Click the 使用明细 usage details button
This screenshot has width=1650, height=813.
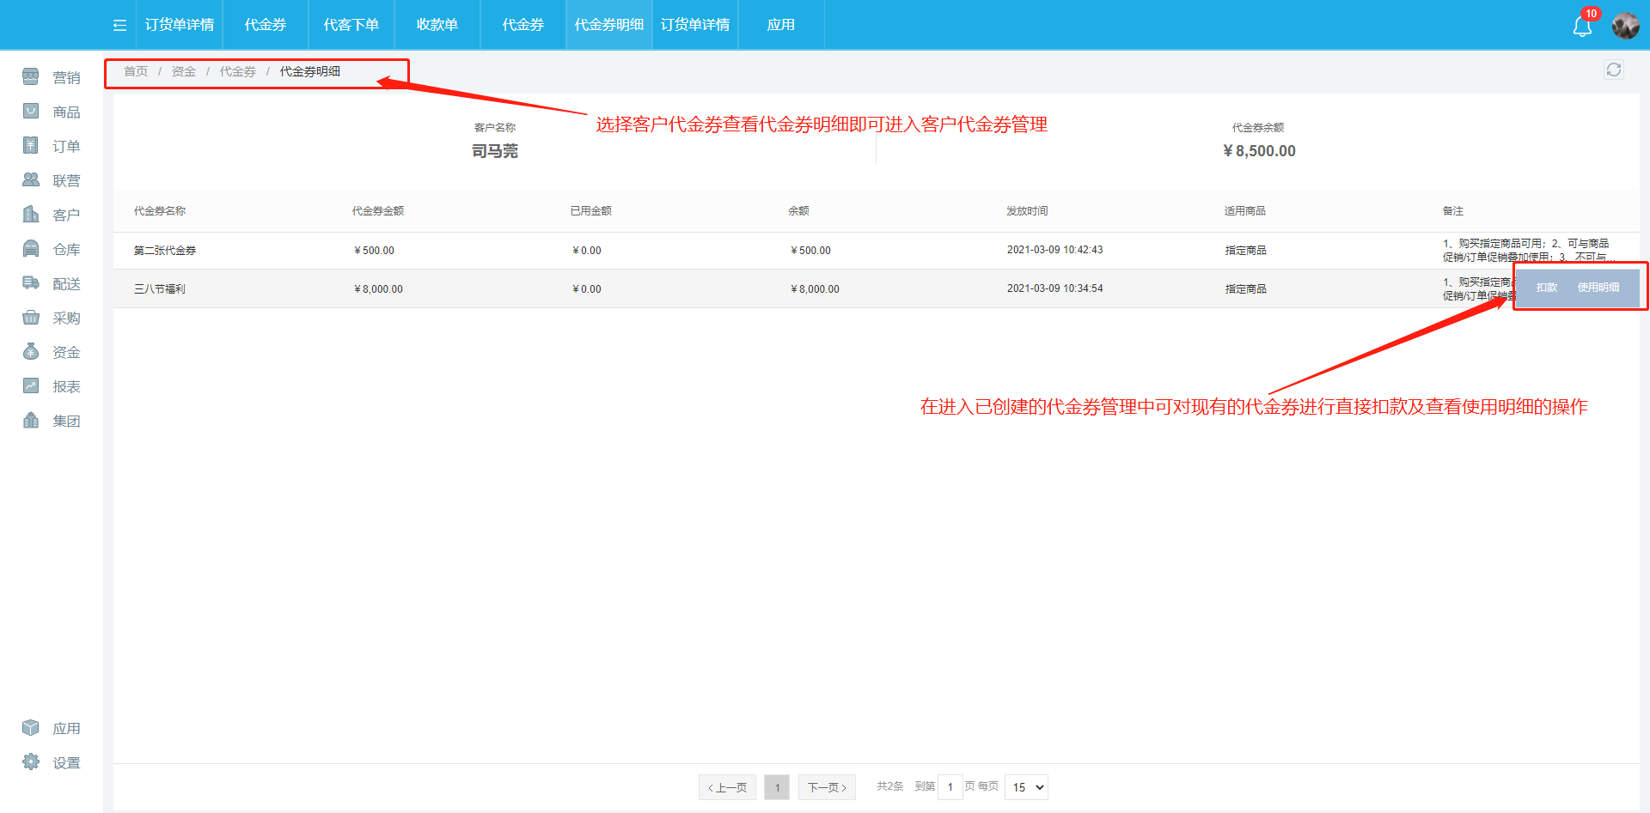click(1598, 288)
